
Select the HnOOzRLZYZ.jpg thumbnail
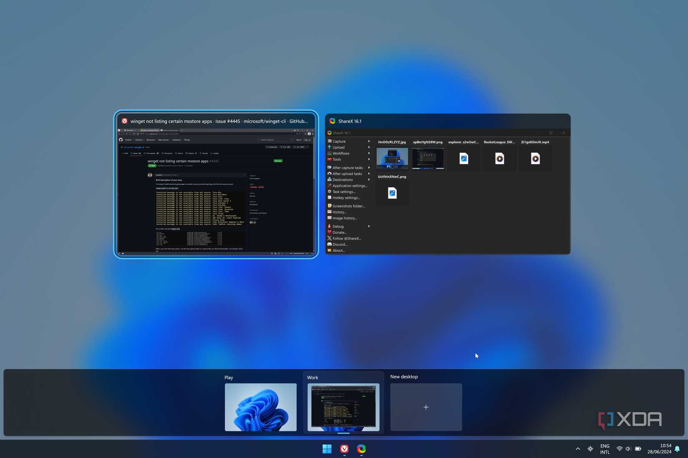point(392,158)
